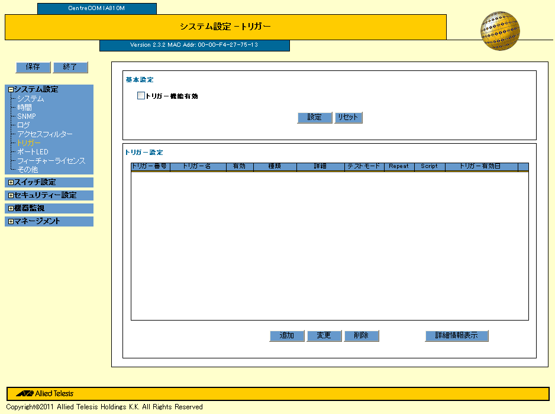The image size is (555, 414).
Task: Expand the 機器監視 section
Action: tap(11, 209)
